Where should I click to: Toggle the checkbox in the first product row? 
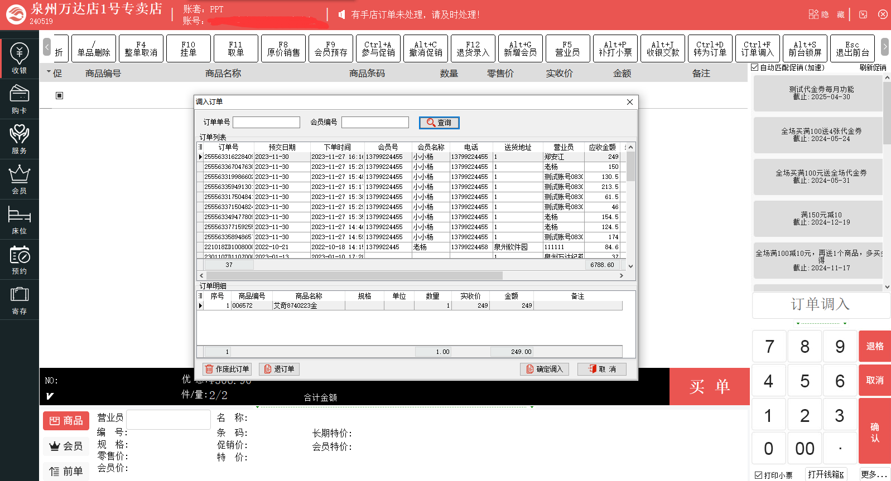60,95
